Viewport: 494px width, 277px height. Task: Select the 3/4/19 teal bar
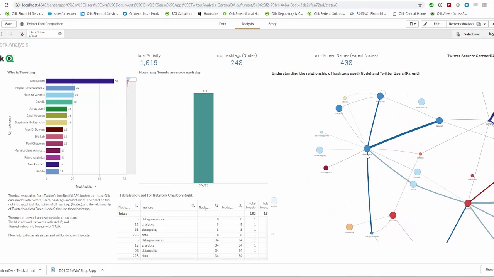[x=203, y=138]
